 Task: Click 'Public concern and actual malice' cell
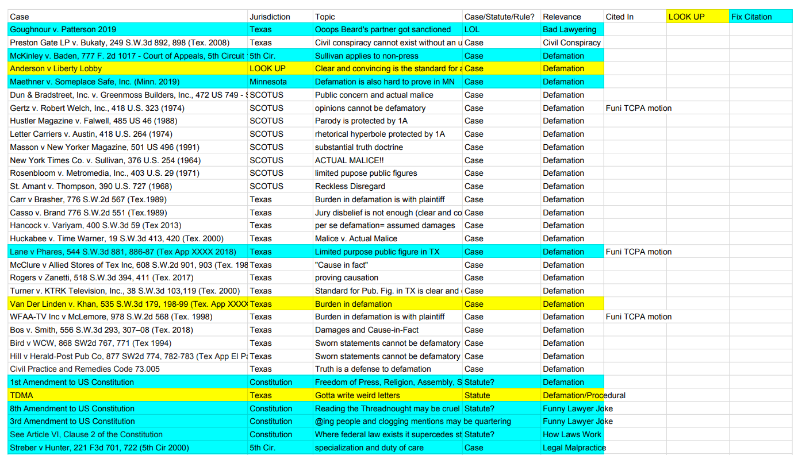388,95
